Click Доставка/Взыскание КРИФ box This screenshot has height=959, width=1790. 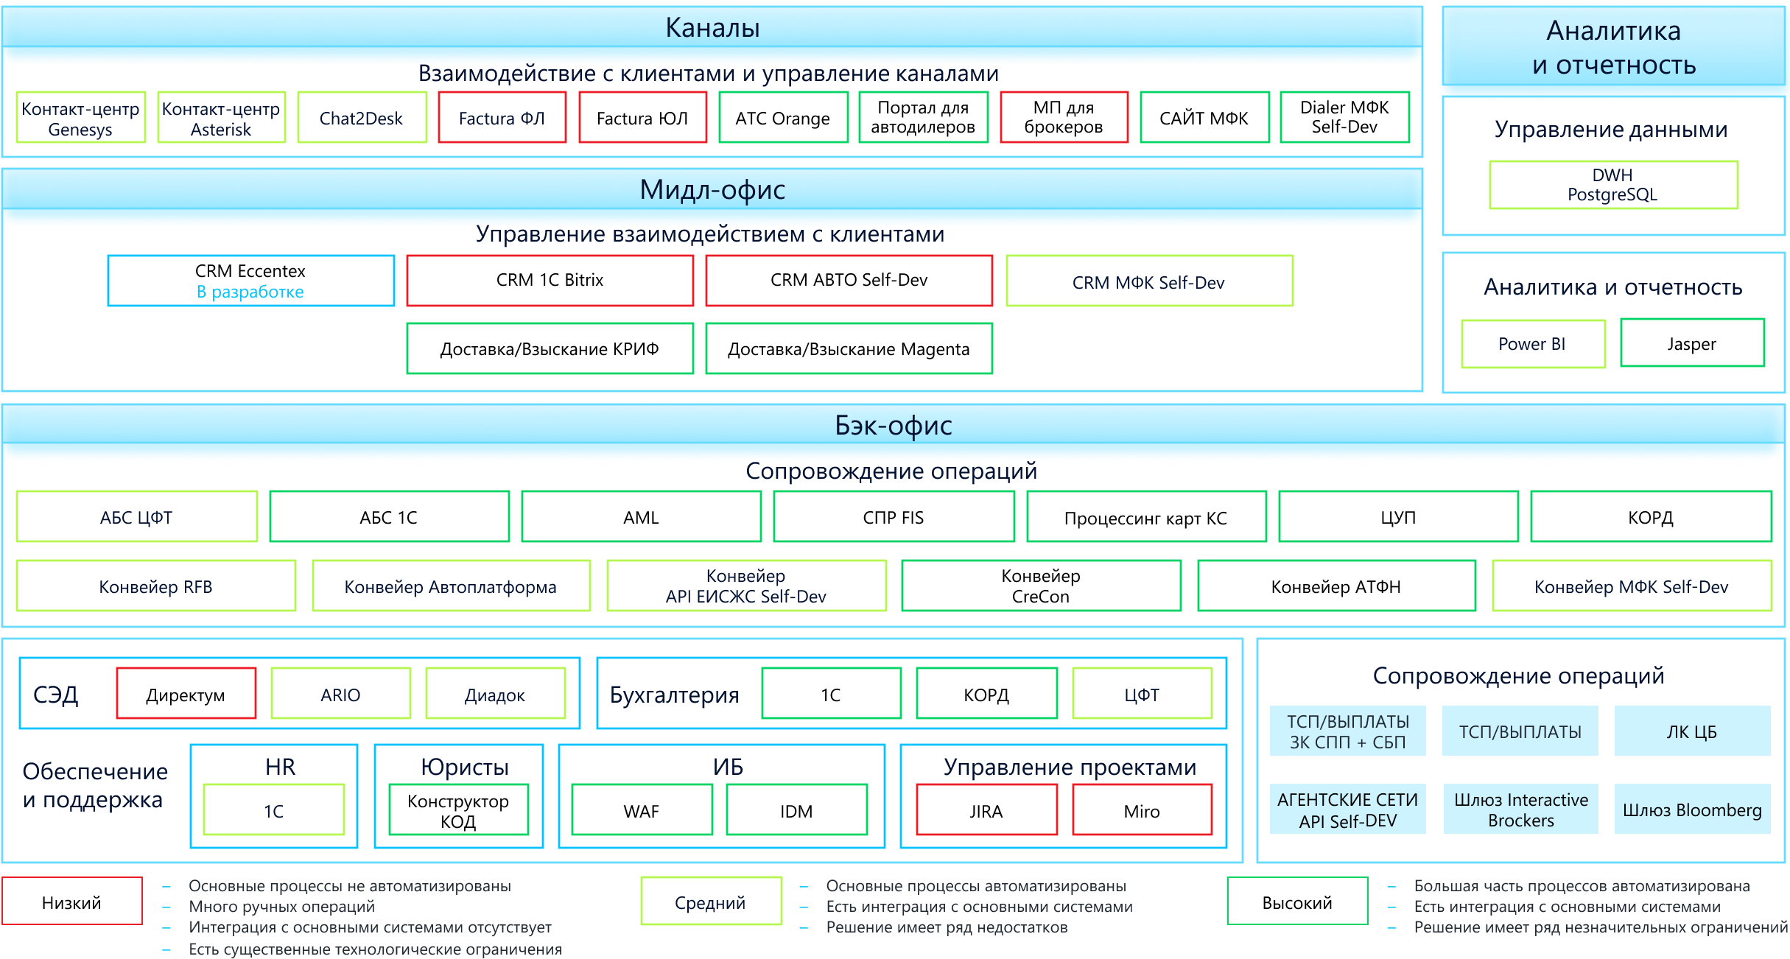point(550,348)
